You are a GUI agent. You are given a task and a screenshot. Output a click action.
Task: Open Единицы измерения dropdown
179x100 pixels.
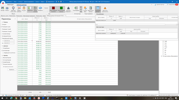pos(68,9)
